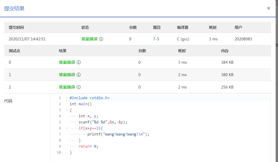This screenshot has width=278, height=162.
Task: Click 答案错误 result for test point 2
Action: point(67,87)
